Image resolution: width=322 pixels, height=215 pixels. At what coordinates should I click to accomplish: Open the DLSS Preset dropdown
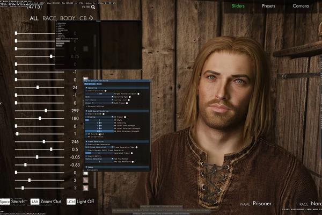[x=99, y=103]
